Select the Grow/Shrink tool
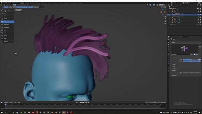Viewport: 202px width, 114px height. click(x=7, y=28)
